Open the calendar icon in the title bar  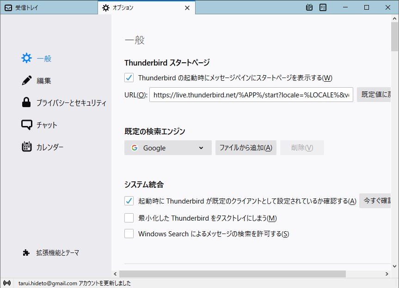(x=309, y=7)
